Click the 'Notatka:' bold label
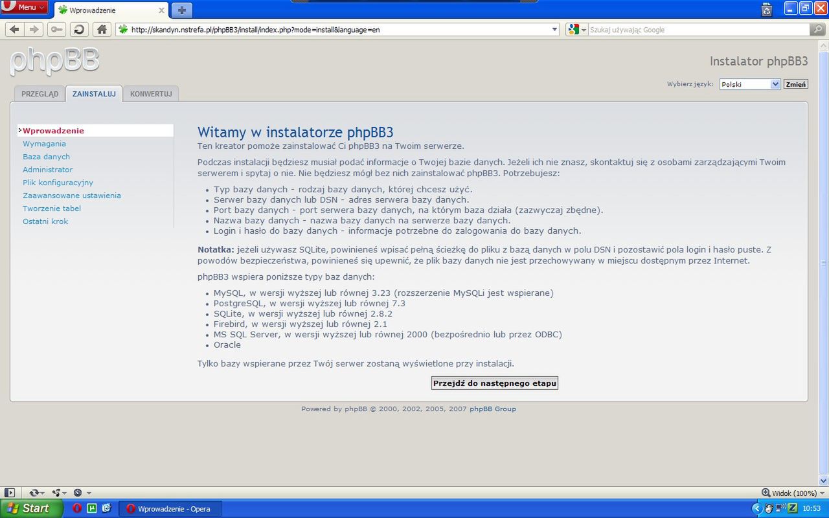 (x=216, y=250)
